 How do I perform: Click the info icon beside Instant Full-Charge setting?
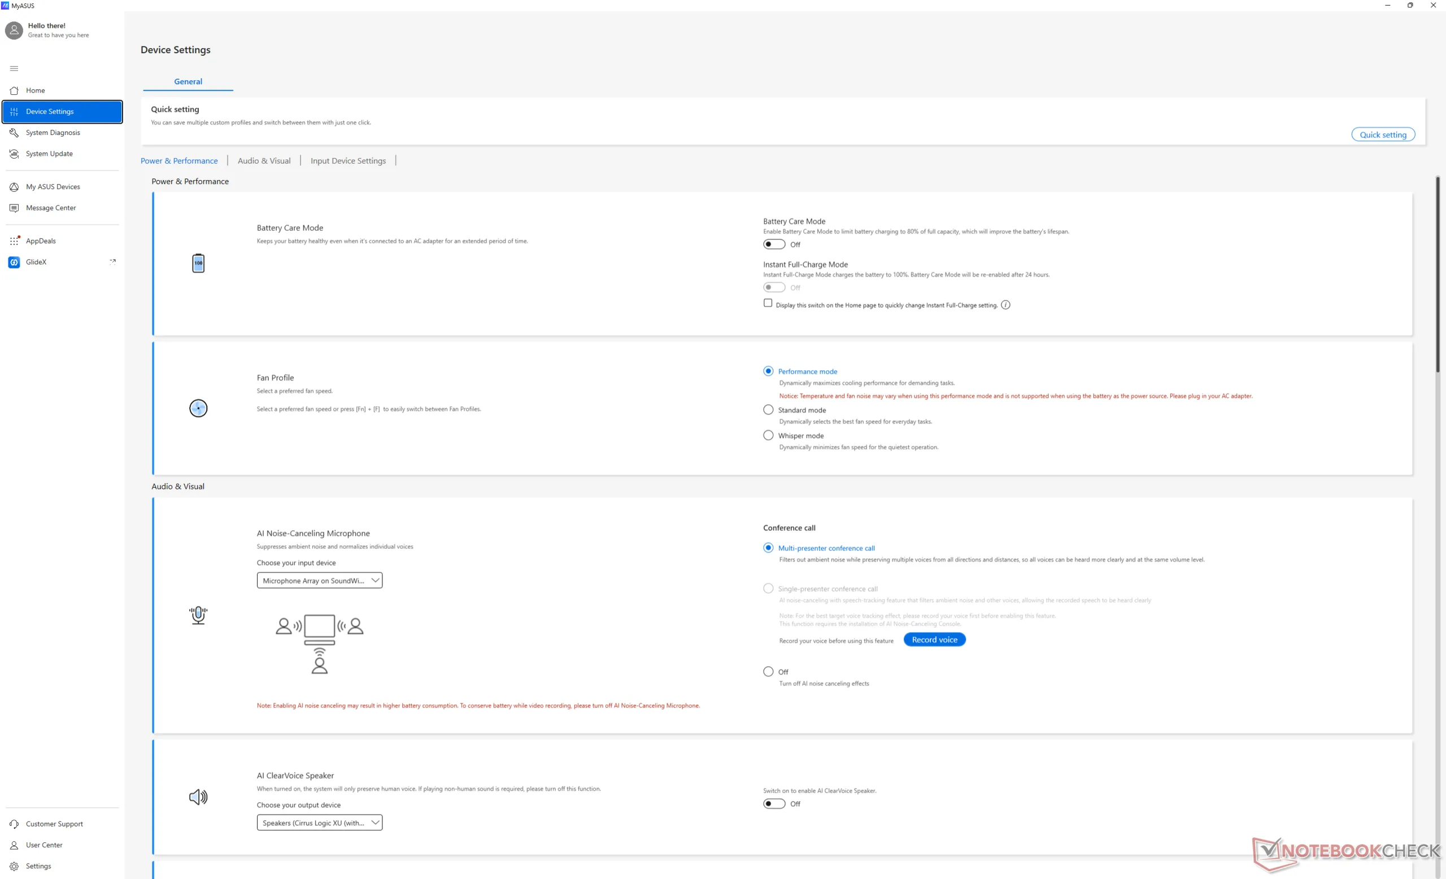pyautogui.click(x=1005, y=305)
